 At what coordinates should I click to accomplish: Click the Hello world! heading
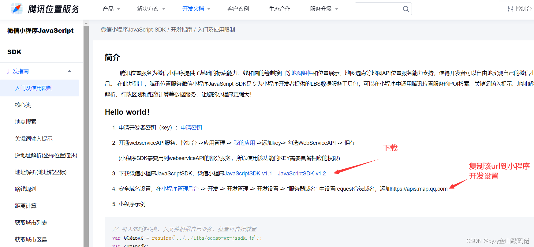click(x=127, y=112)
